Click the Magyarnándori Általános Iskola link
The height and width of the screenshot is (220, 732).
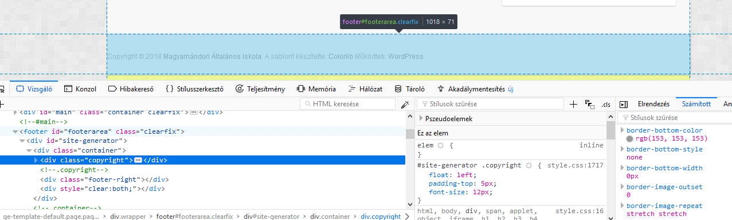212,57
